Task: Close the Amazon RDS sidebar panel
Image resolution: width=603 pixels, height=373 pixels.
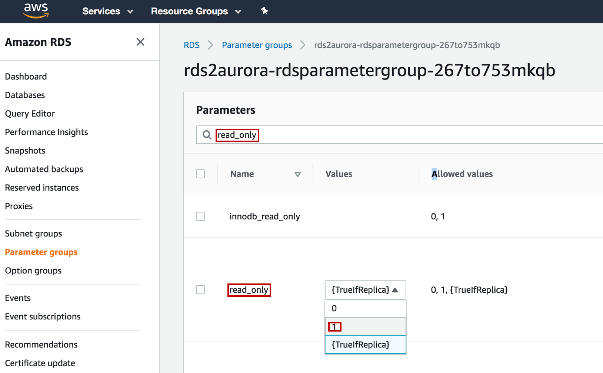Action: coord(140,42)
